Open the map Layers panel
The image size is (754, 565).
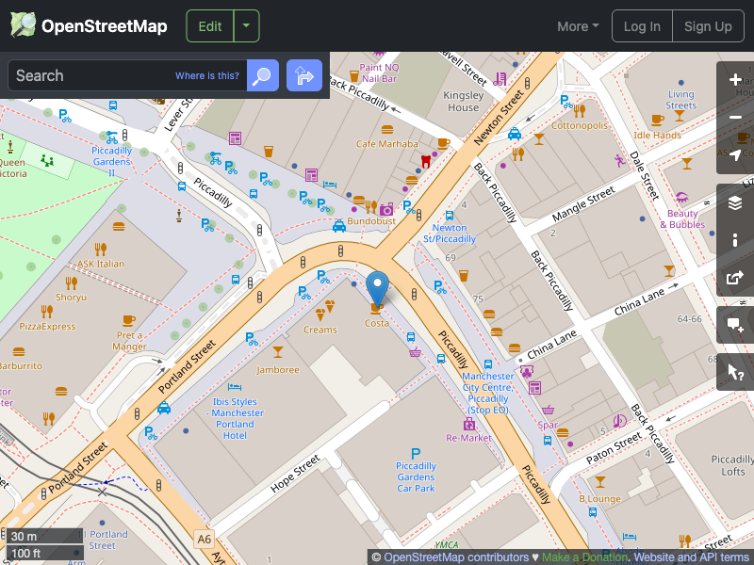(x=735, y=202)
